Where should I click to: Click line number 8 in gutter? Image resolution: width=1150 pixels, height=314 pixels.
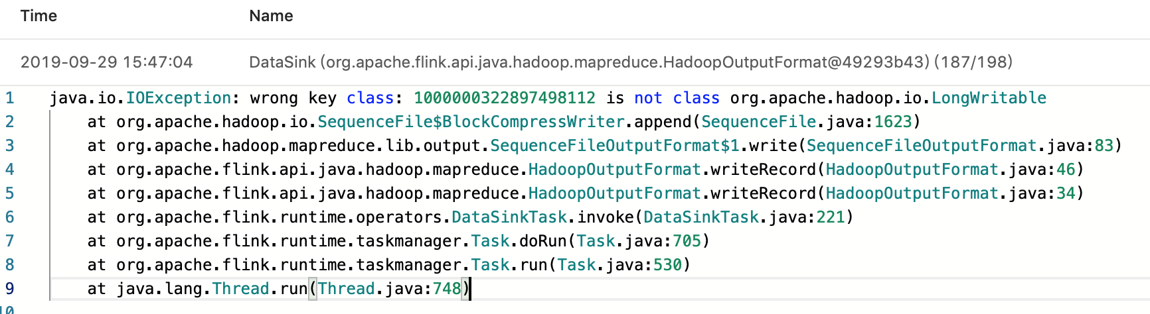(x=9, y=265)
